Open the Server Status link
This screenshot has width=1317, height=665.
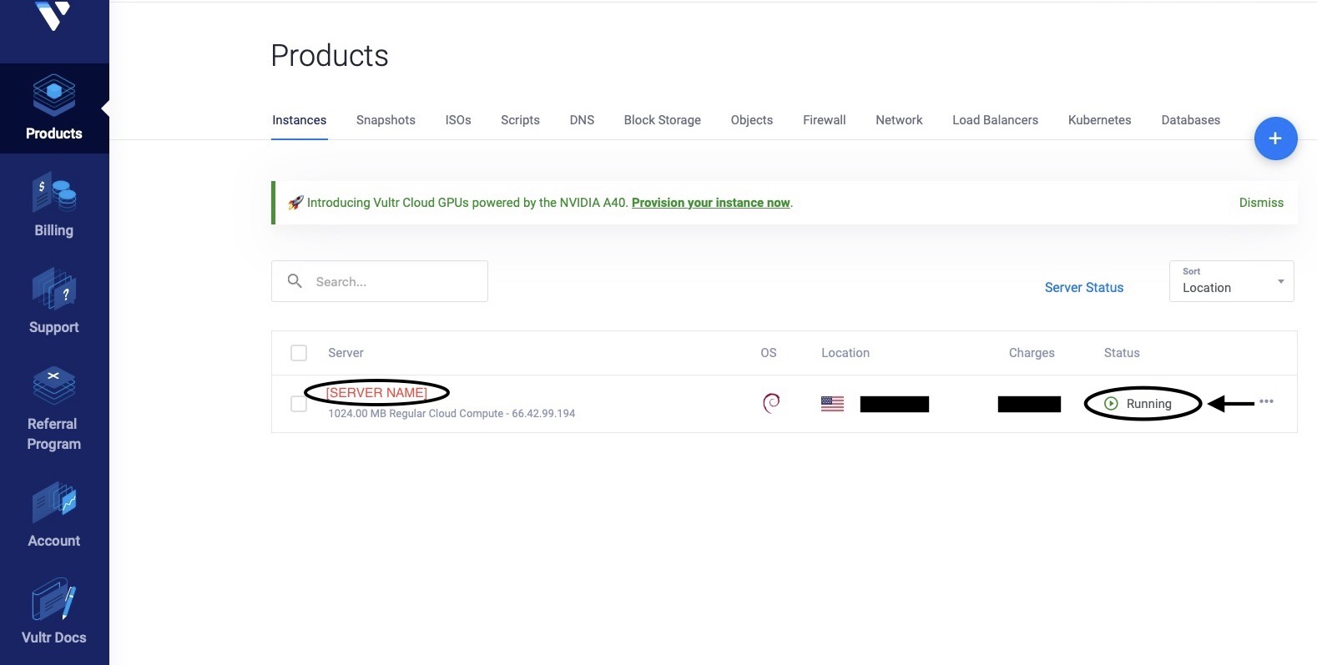point(1084,287)
